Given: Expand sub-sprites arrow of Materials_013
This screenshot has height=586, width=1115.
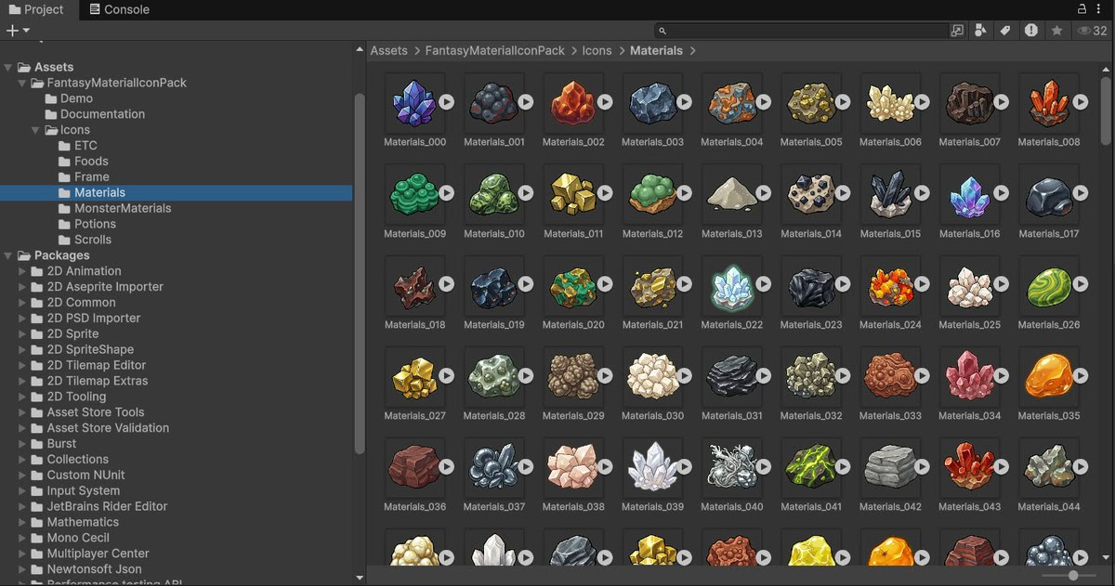Looking at the screenshot, I should click(764, 193).
